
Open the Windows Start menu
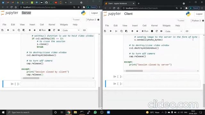pos(3,112)
